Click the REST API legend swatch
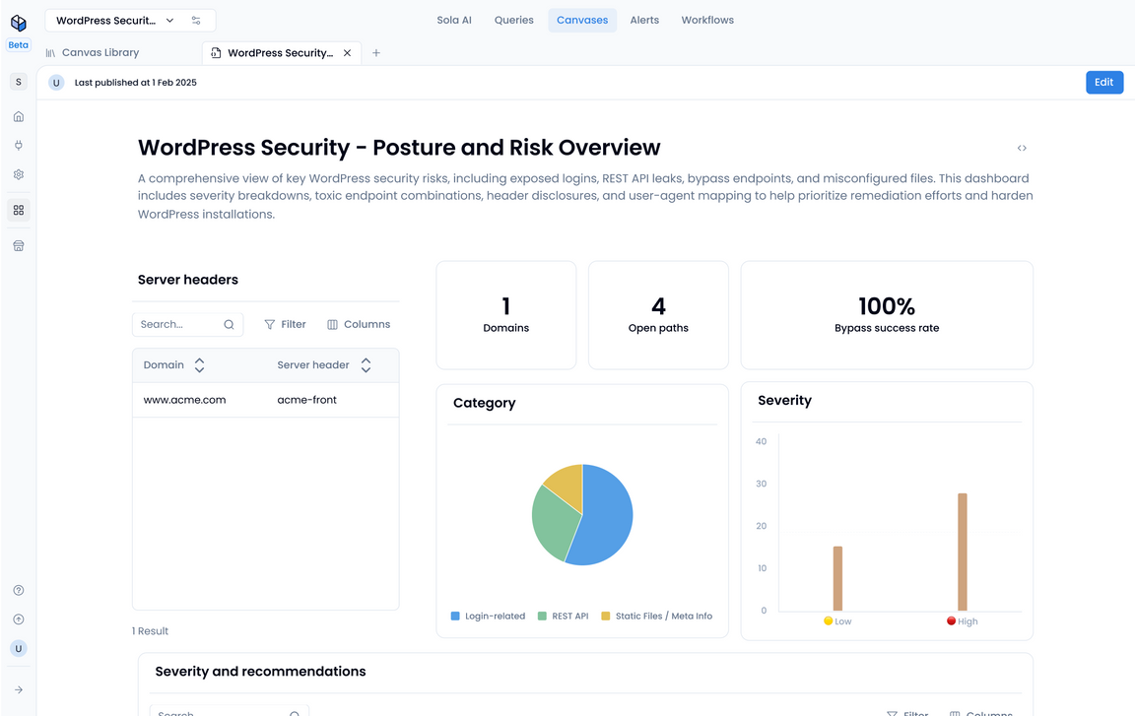 542,617
